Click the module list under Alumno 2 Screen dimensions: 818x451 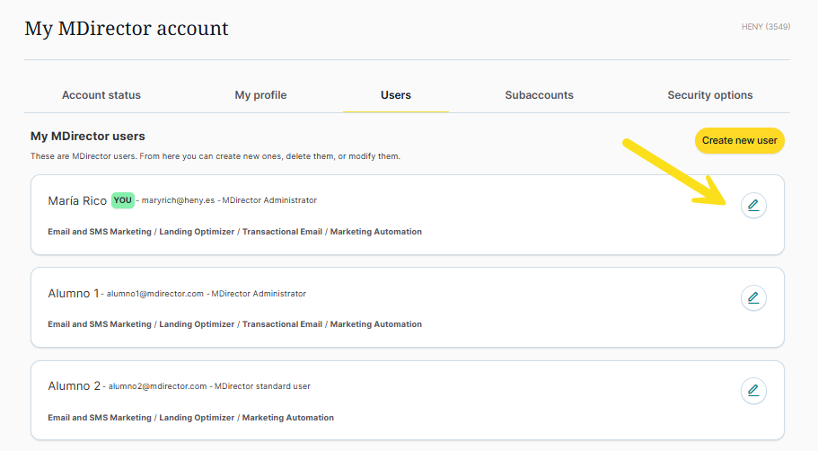(x=190, y=418)
